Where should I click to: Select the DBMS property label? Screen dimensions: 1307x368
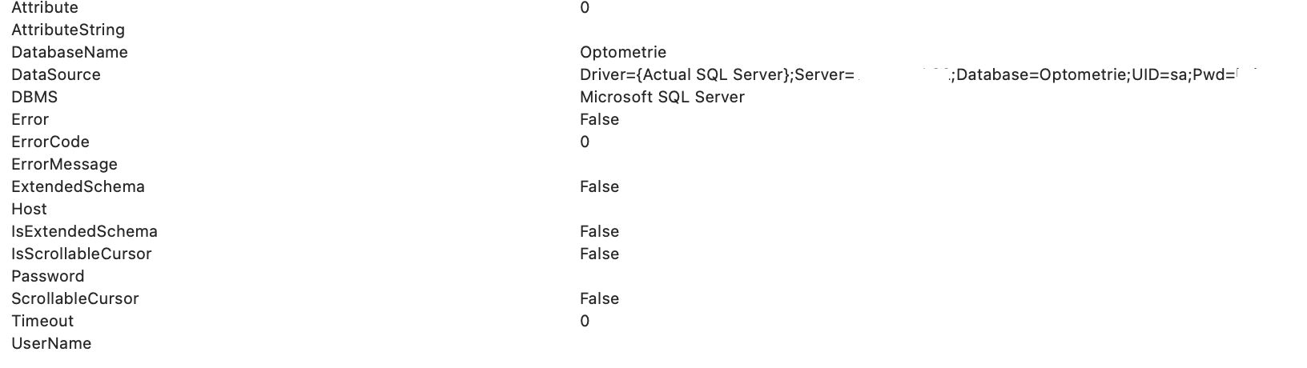34,98
